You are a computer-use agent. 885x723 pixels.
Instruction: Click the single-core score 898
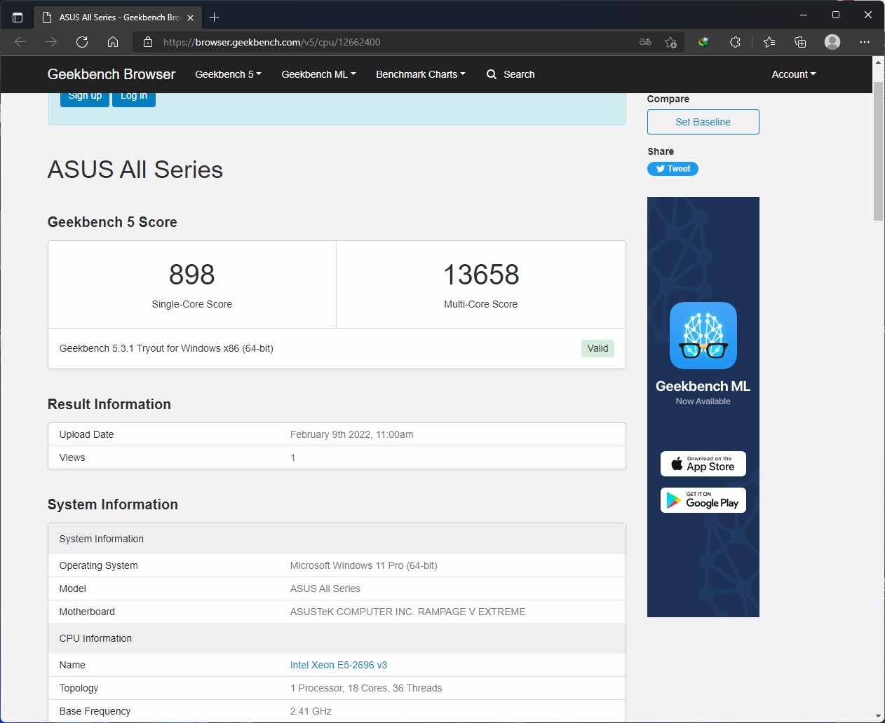[192, 275]
